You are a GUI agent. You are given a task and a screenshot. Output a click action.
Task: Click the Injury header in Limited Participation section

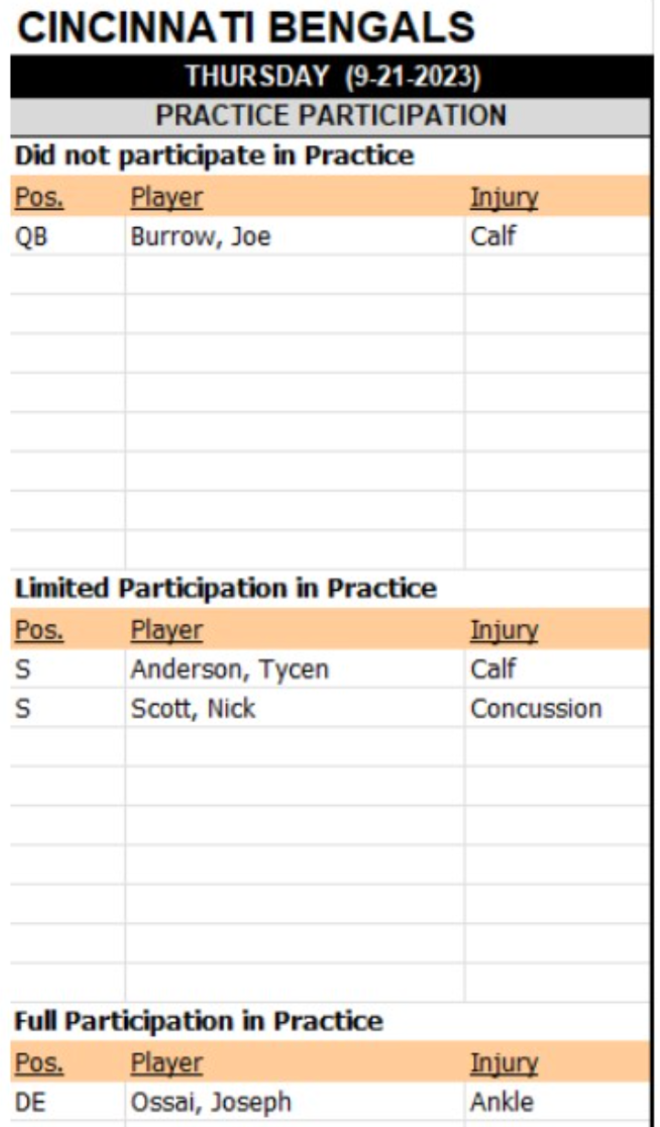point(504,630)
